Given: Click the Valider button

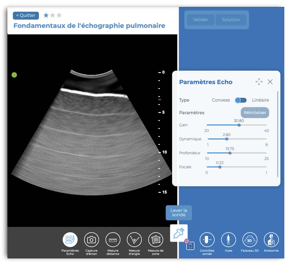Looking at the screenshot, I should pos(201,20).
